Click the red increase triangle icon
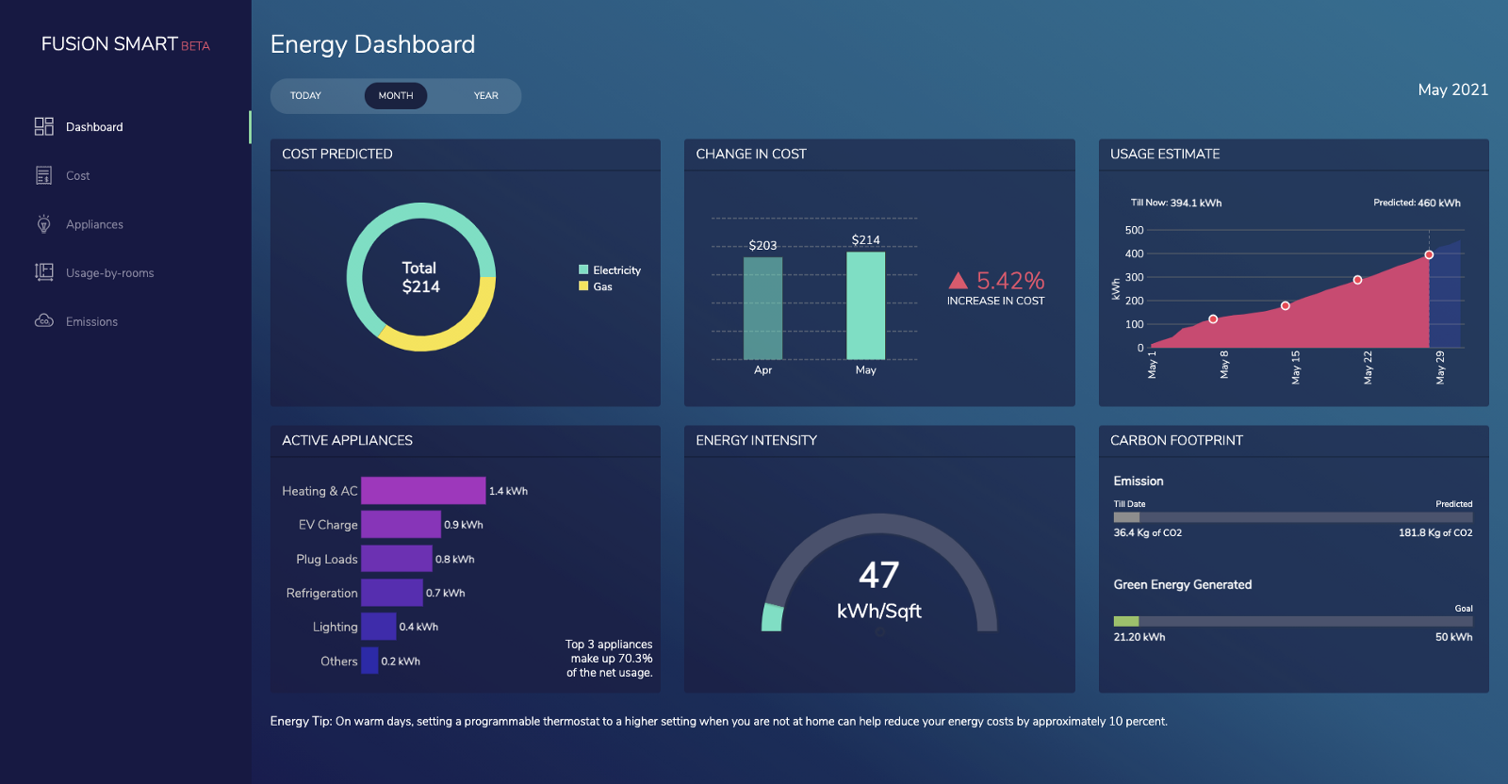This screenshot has width=1508, height=784. [x=958, y=281]
